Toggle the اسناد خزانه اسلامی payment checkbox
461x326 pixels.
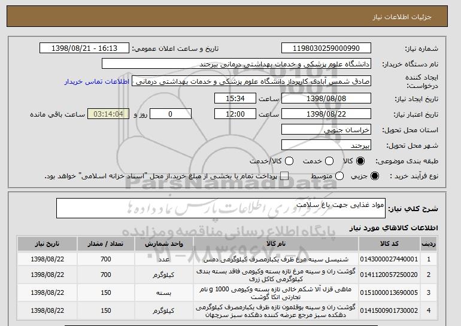(x=284, y=176)
